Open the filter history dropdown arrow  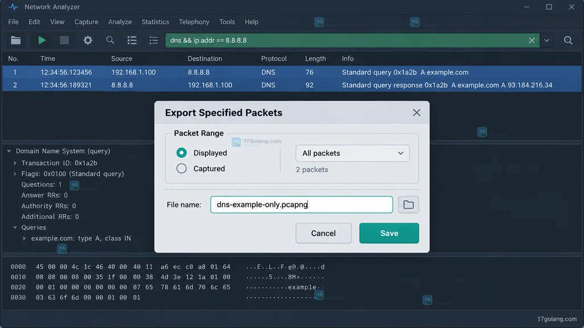(546, 40)
